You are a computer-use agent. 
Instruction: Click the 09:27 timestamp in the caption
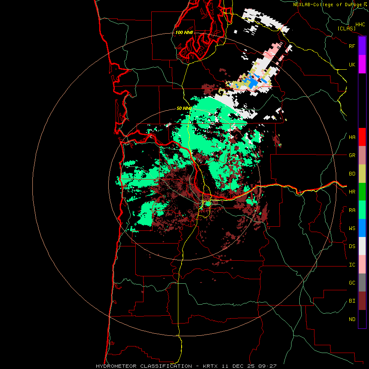[268, 366]
